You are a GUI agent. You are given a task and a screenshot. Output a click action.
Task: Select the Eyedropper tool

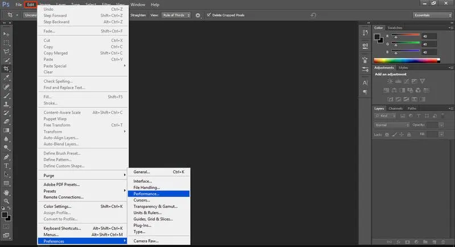click(x=6, y=78)
